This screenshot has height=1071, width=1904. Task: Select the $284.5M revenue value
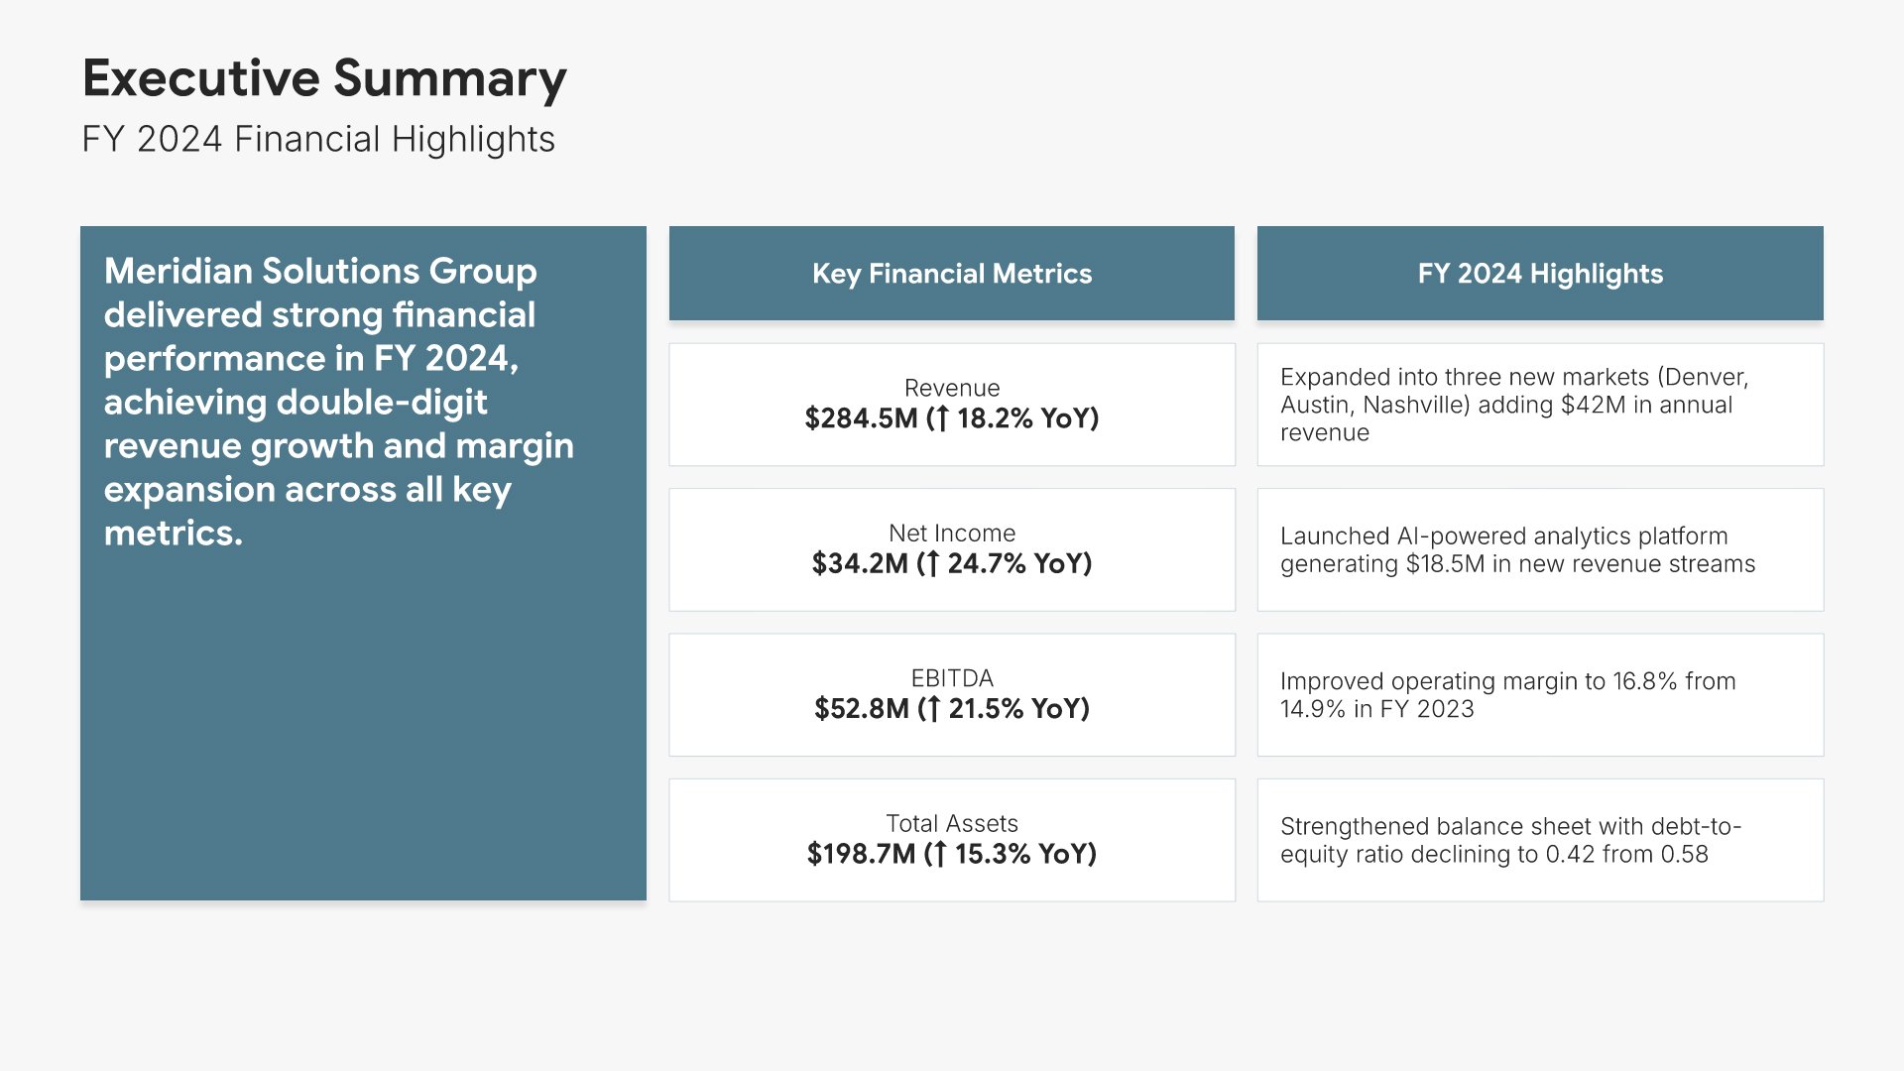[861, 418]
